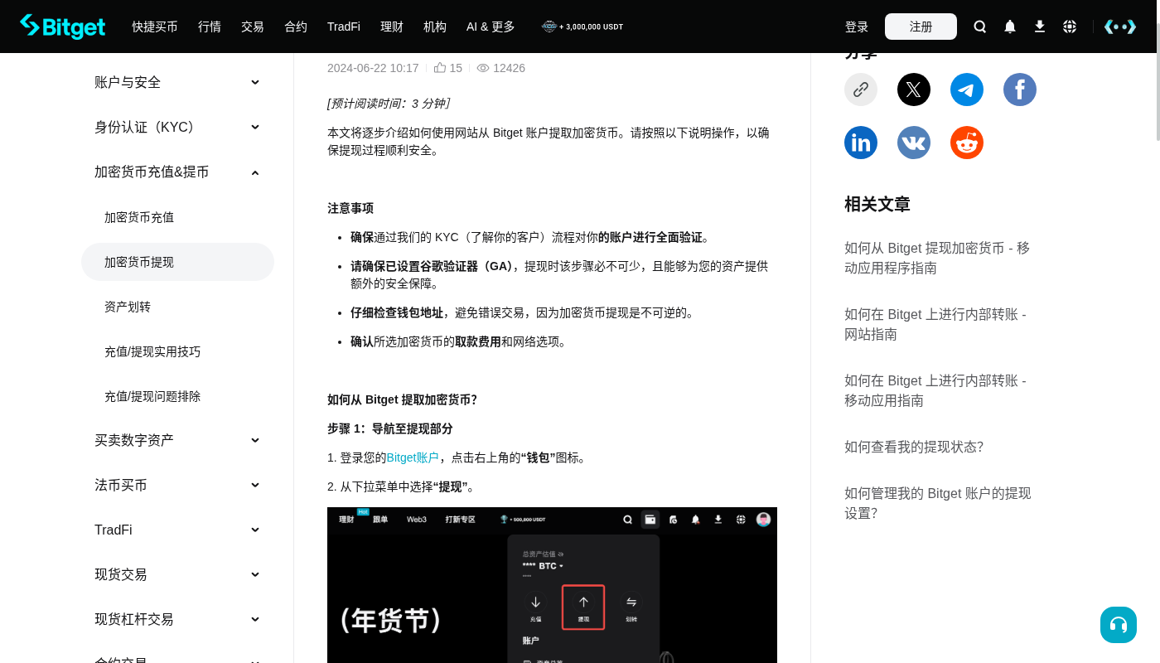The width and height of the screenshot is (1160, 663).
Task: Select 充值/提现问题排除 sidebar item
Action: [x=177, y=396]
